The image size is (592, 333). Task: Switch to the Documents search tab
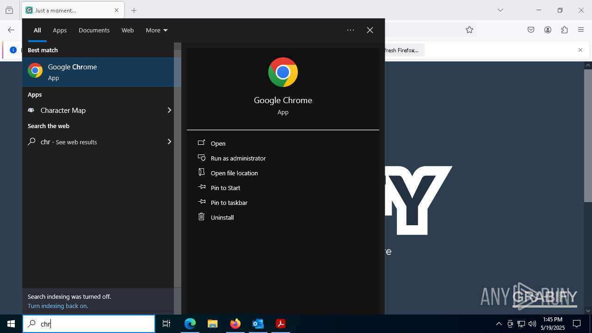click(x=94, y=30)
